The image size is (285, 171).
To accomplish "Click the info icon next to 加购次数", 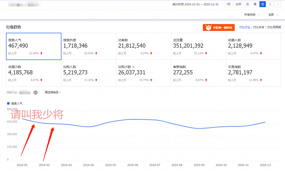I will click(133, 67).
